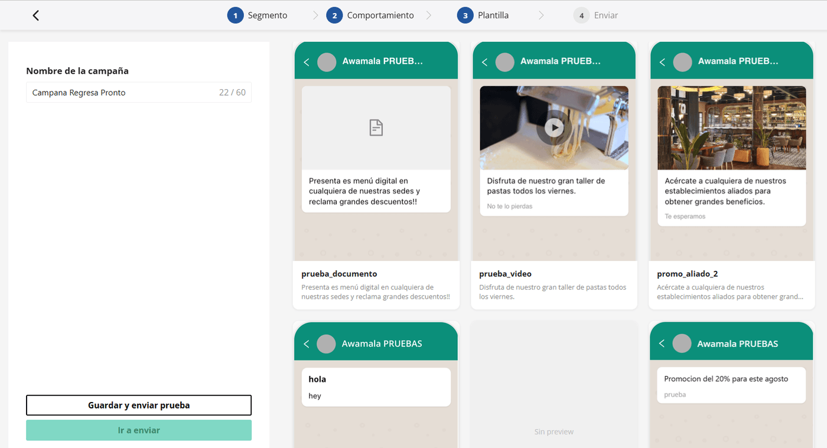Screen dimensions: 827x448
Task: Click back arrow in promo_aliado_2 phone preview
Action: click(662, 62)
